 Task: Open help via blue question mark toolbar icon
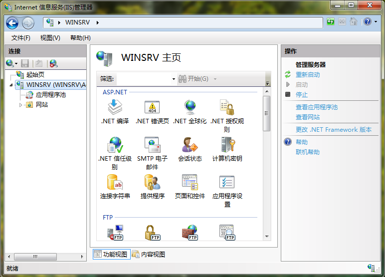tap(368, 22)
